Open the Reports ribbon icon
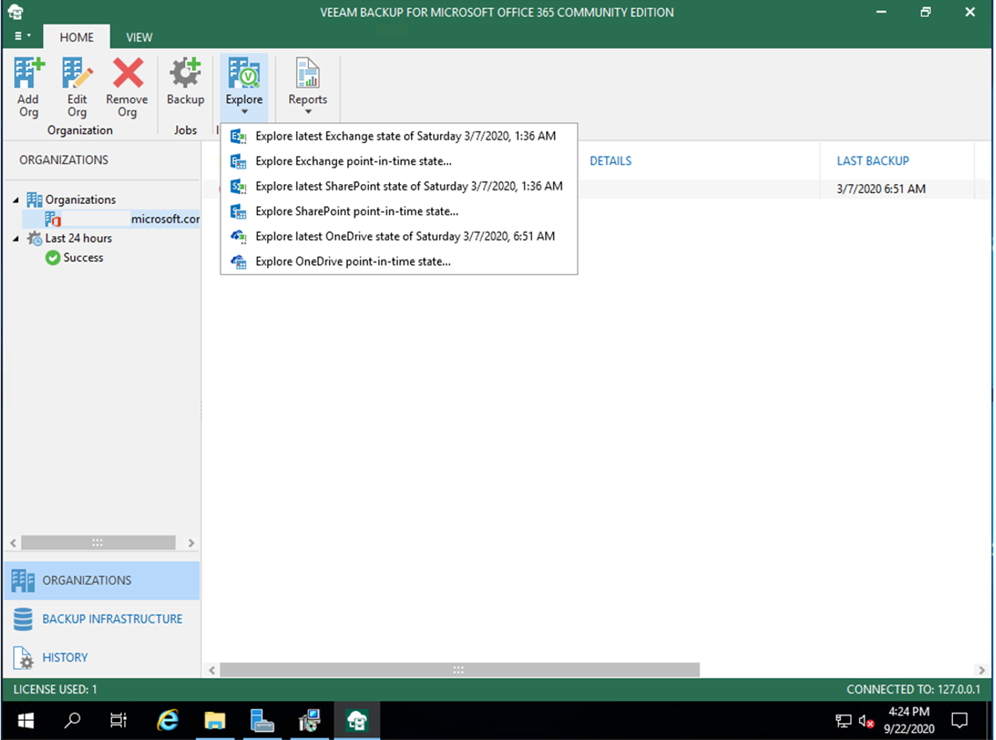This screenshot has height=740, width=996. (308, 73)
